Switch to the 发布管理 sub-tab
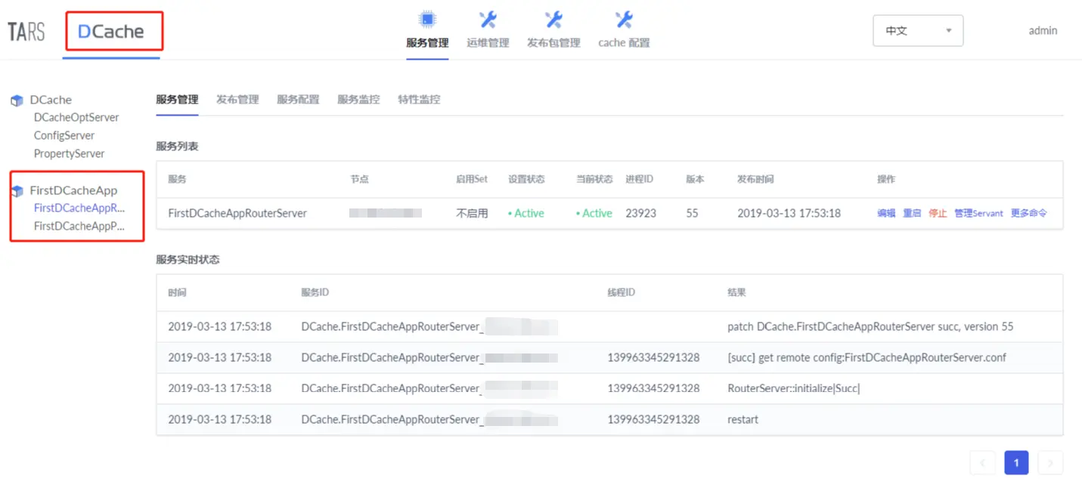Screen dimensions: 1082x494 coord(237,100)
